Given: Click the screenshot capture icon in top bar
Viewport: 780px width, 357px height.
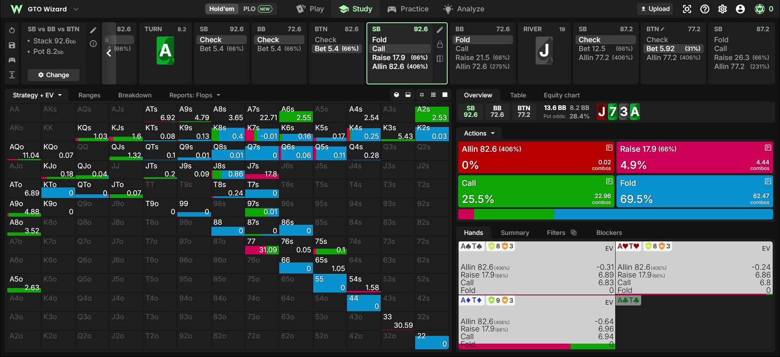Looking at the screenshot, I should click(x=687, y=9).
